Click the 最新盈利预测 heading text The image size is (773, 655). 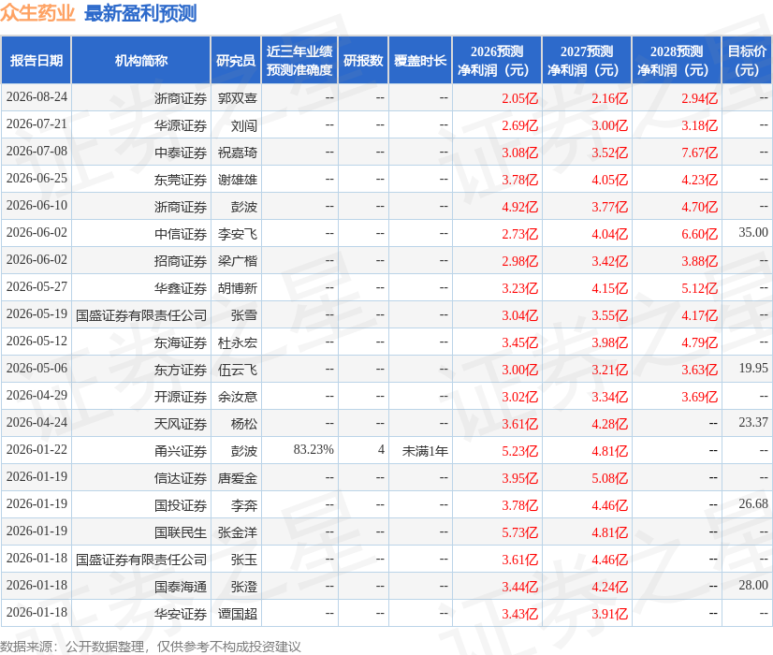point(140,13)
